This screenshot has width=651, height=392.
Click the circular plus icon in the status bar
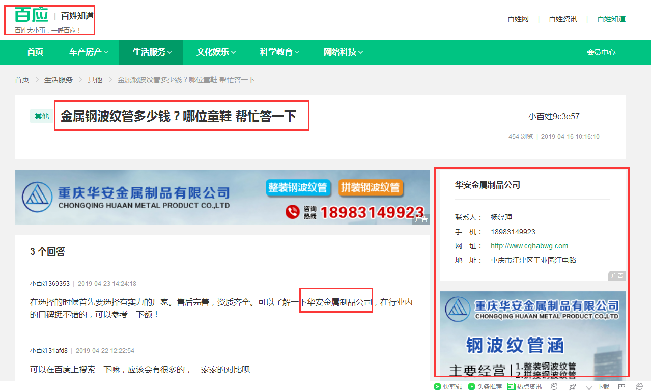[554, 387]
